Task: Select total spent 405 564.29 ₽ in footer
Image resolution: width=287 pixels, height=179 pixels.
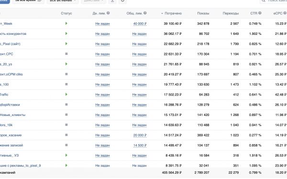Action: [172, 173]
